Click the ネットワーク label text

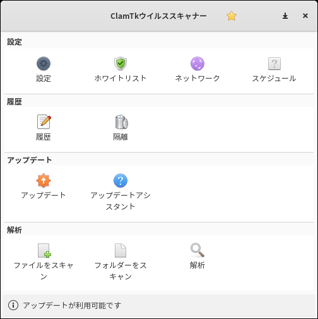coord(197,78)
